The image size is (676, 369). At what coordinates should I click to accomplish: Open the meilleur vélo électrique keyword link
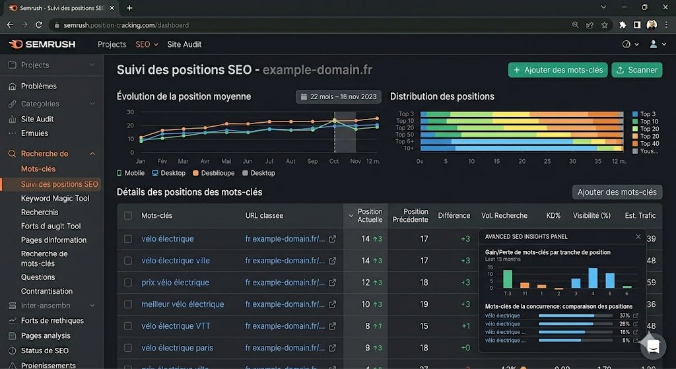[x=183, y=304]
